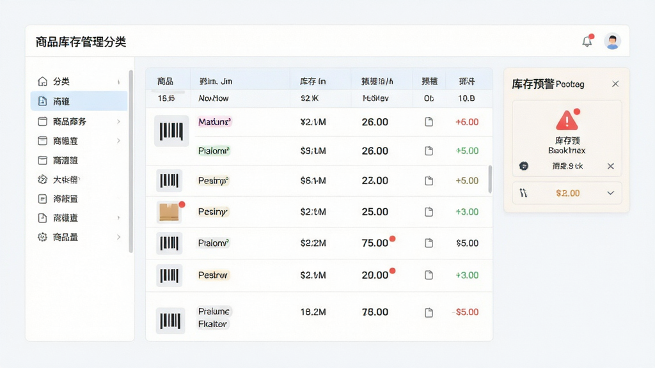Click the dark round badge icon in the alert card
655x368 pixels.
pos(524,166)
